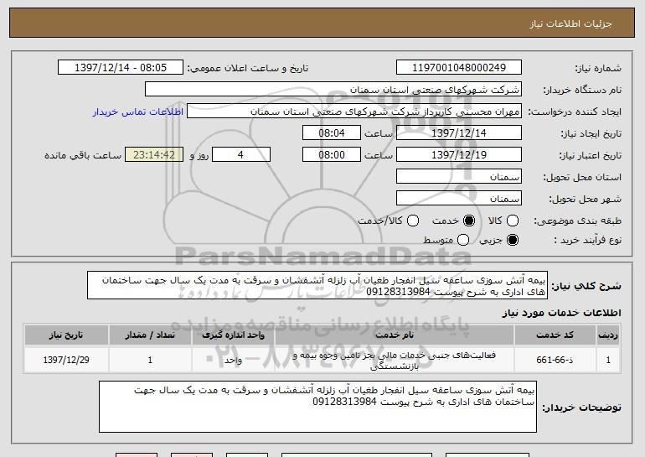Viewport: 645px width, 457px height.
Task: Click the general need description text box
Action: (x=317, y=285)
